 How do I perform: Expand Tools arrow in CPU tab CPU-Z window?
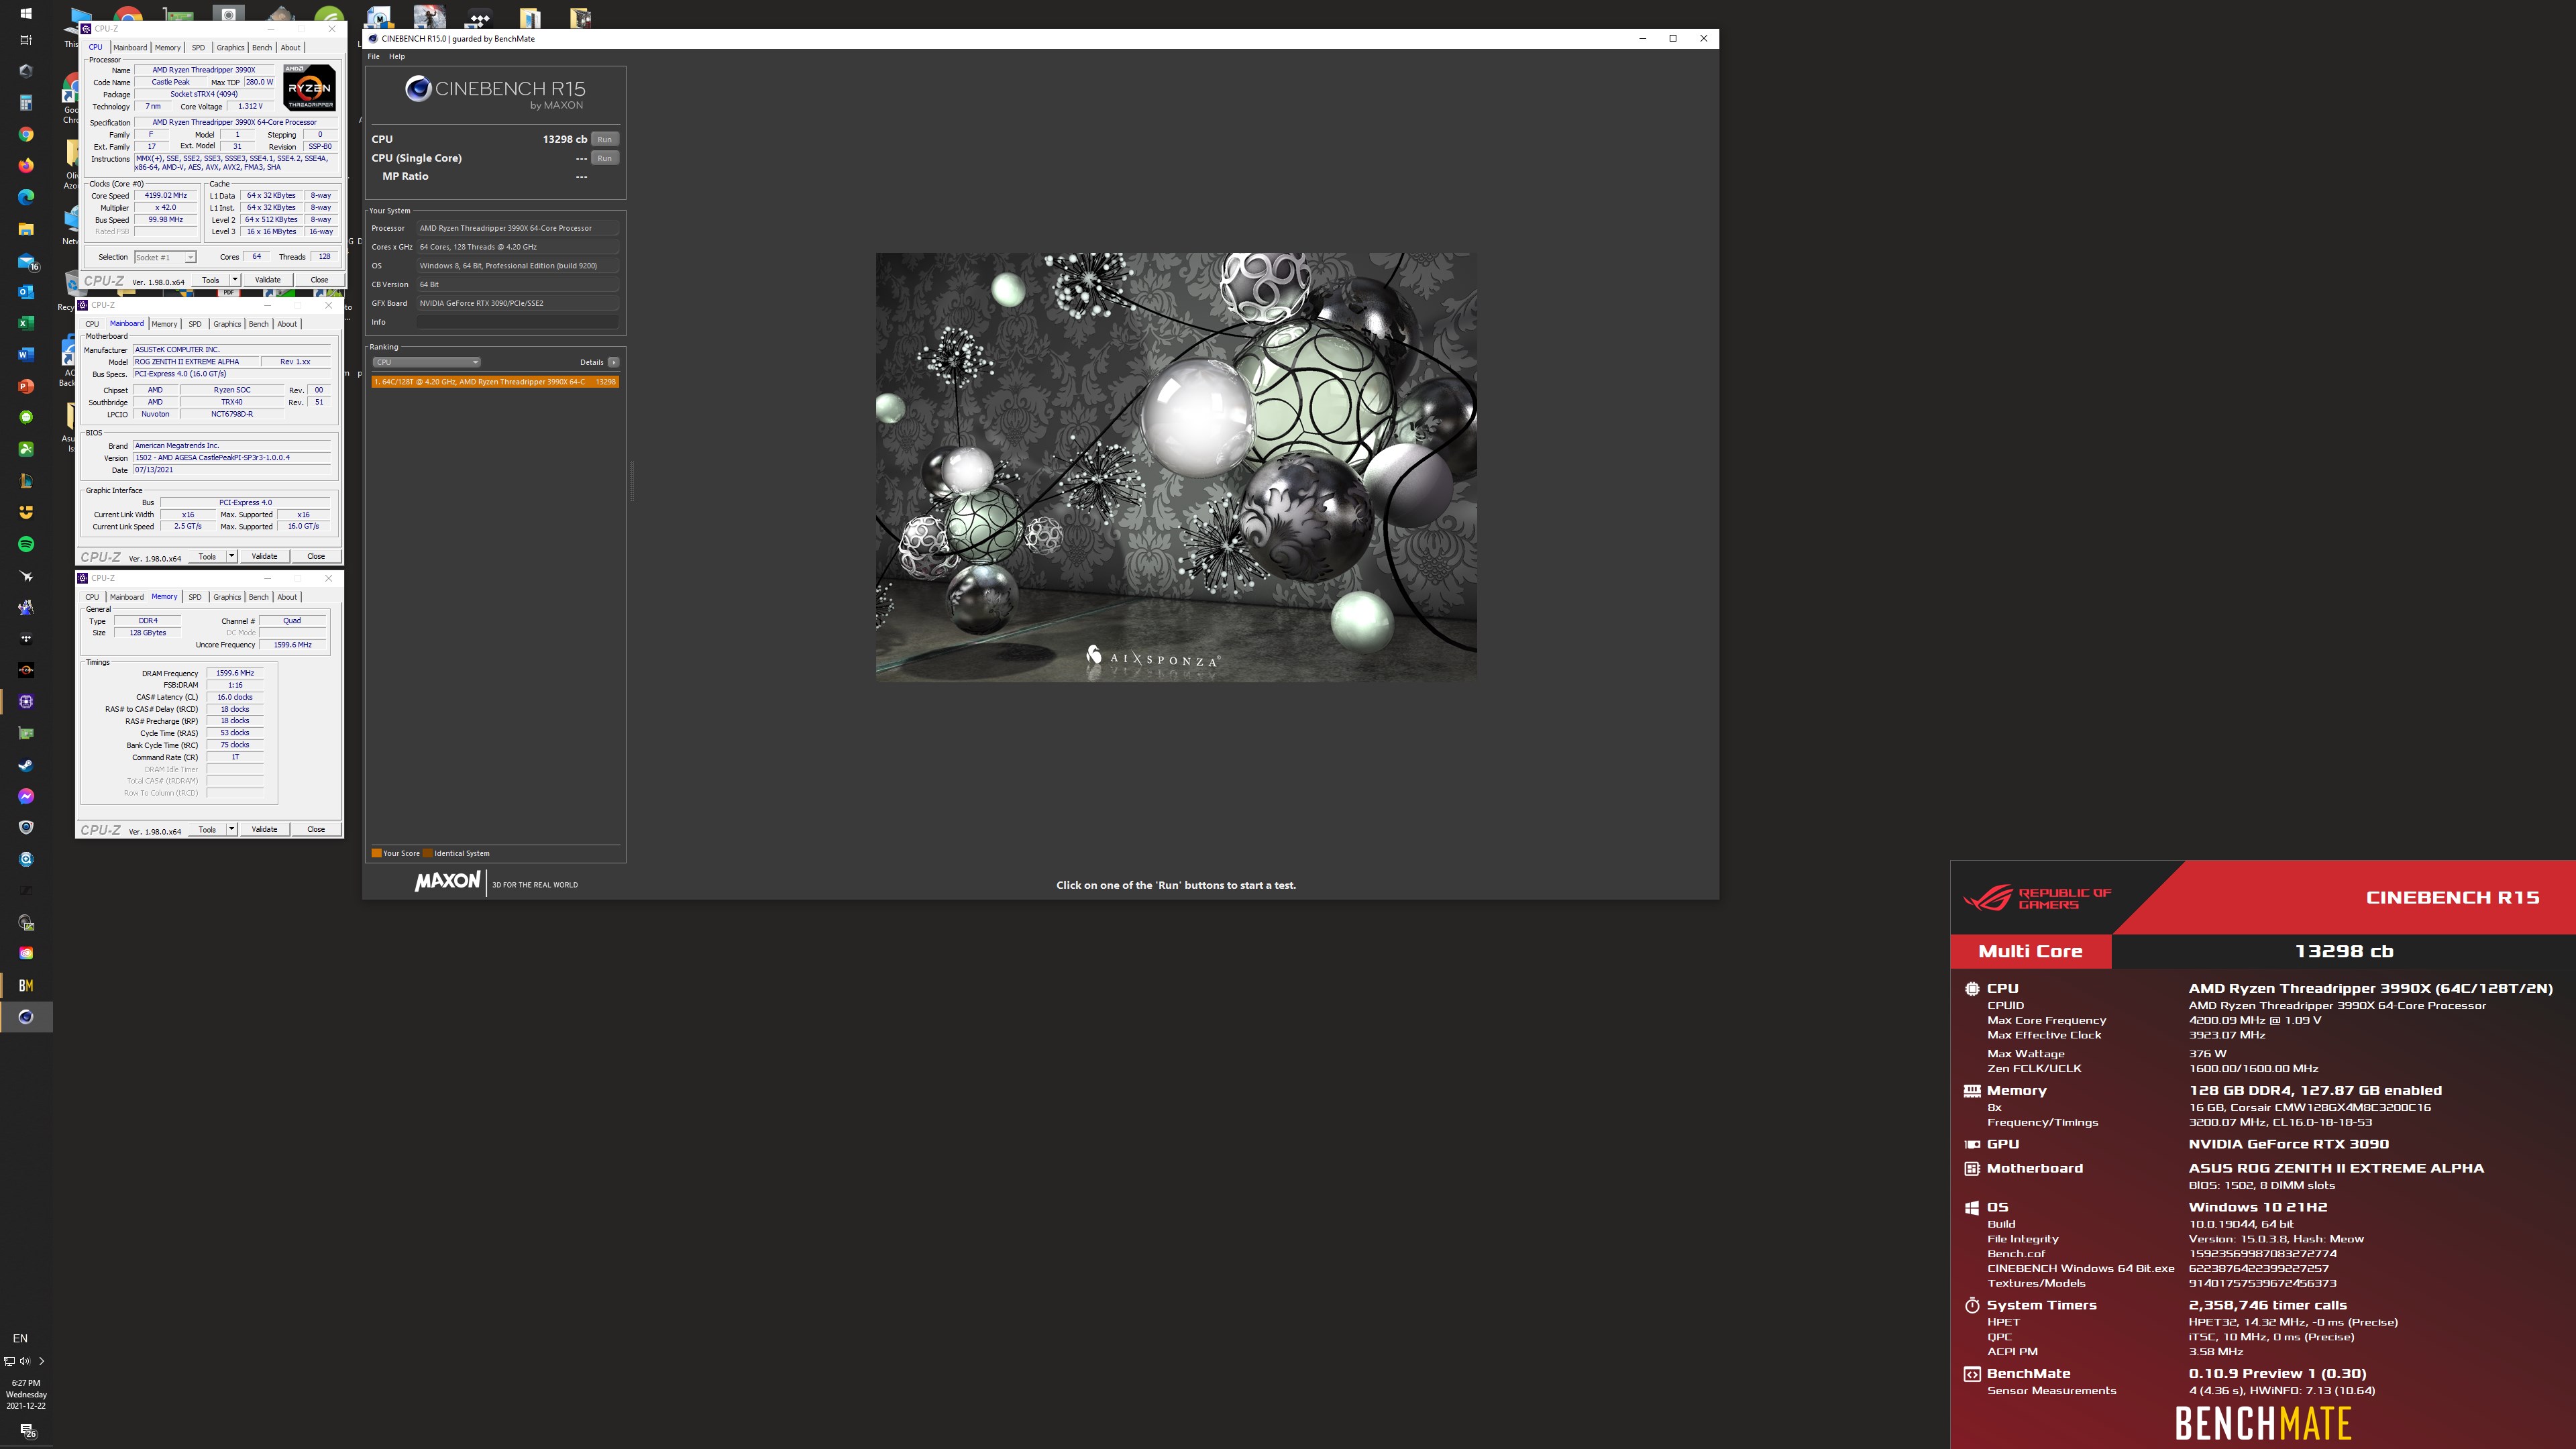pos(235,280)
